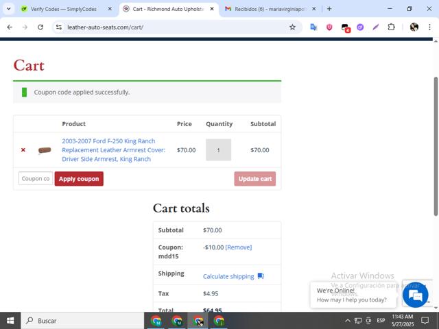Select the Cart - Richmond Auto Upholstery tab

click(x=168, y=9)
